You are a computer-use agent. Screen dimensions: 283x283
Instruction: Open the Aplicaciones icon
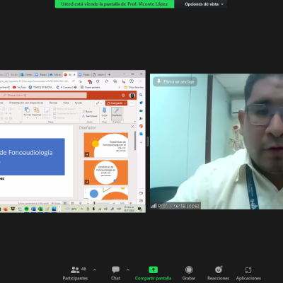248,270
